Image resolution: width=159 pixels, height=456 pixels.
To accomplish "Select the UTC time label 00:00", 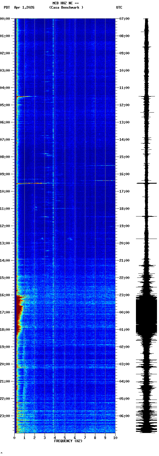I will click(x=124, y=312).
